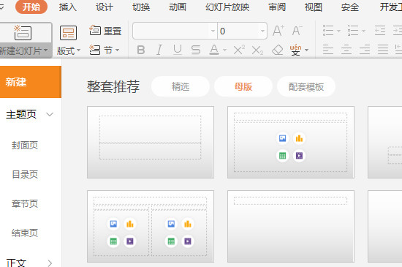
Task: Click the New Slide icon
Action: click(23, 33)
